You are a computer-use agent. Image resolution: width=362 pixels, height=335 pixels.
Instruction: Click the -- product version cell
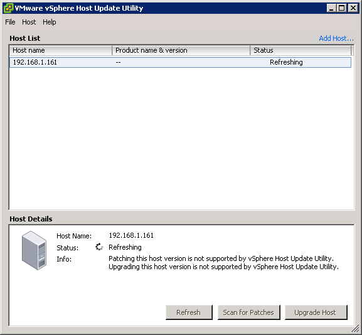[x=118, y=62]
